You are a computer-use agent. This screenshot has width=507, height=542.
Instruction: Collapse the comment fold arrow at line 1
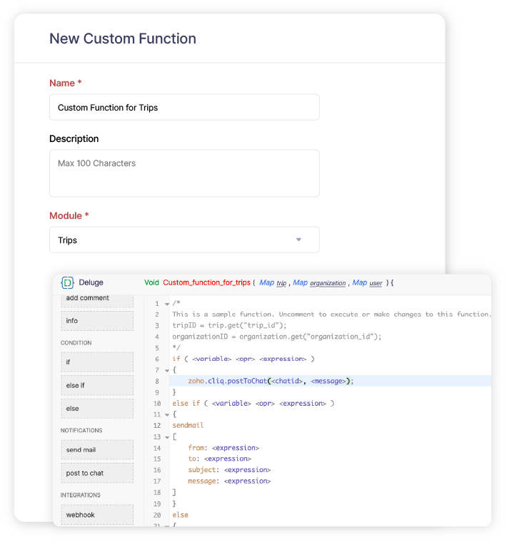click(x=167, y=305)
